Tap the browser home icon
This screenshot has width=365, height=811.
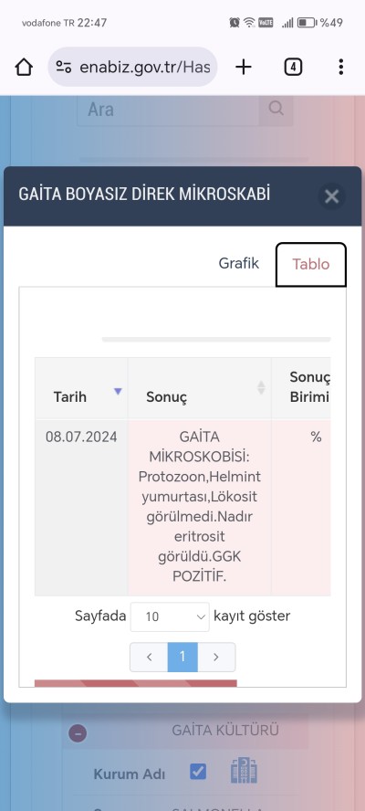(24, 68)
